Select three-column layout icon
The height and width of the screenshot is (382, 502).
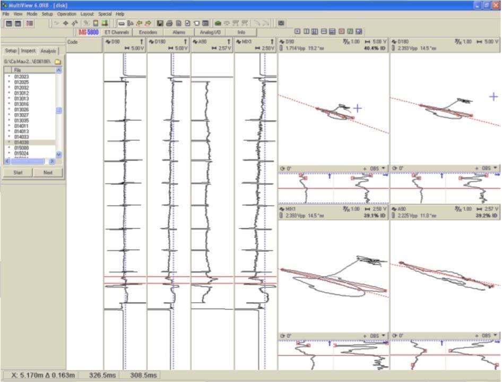point(315,31)
